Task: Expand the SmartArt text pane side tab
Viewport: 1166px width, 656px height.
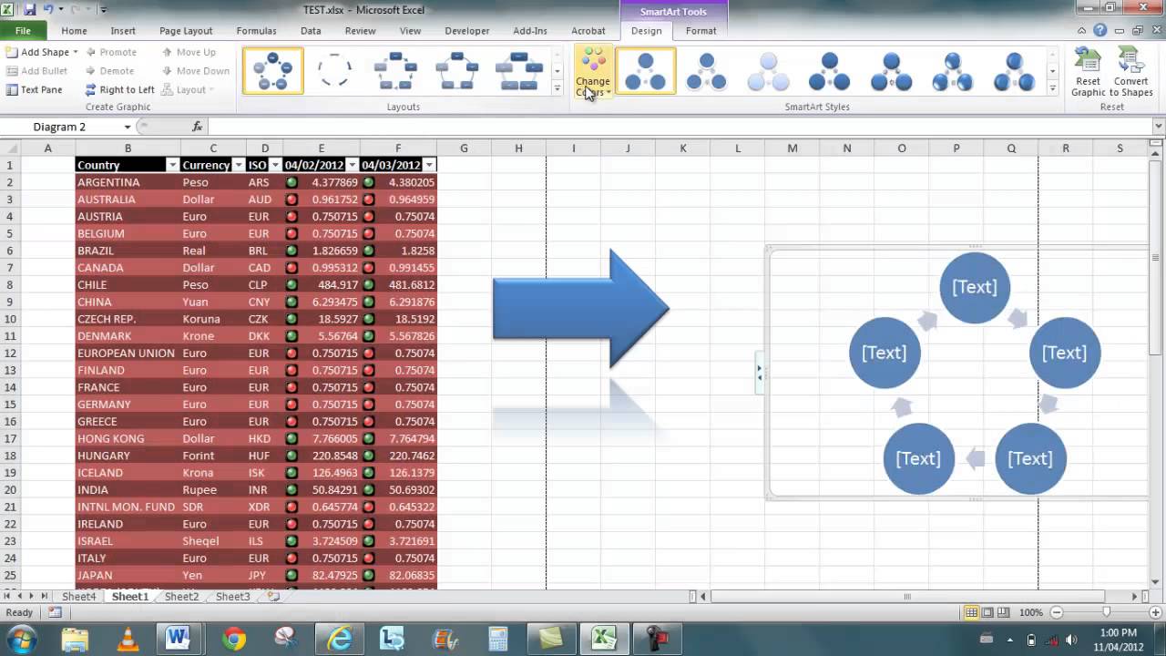Action: click(x=759, y=374)
